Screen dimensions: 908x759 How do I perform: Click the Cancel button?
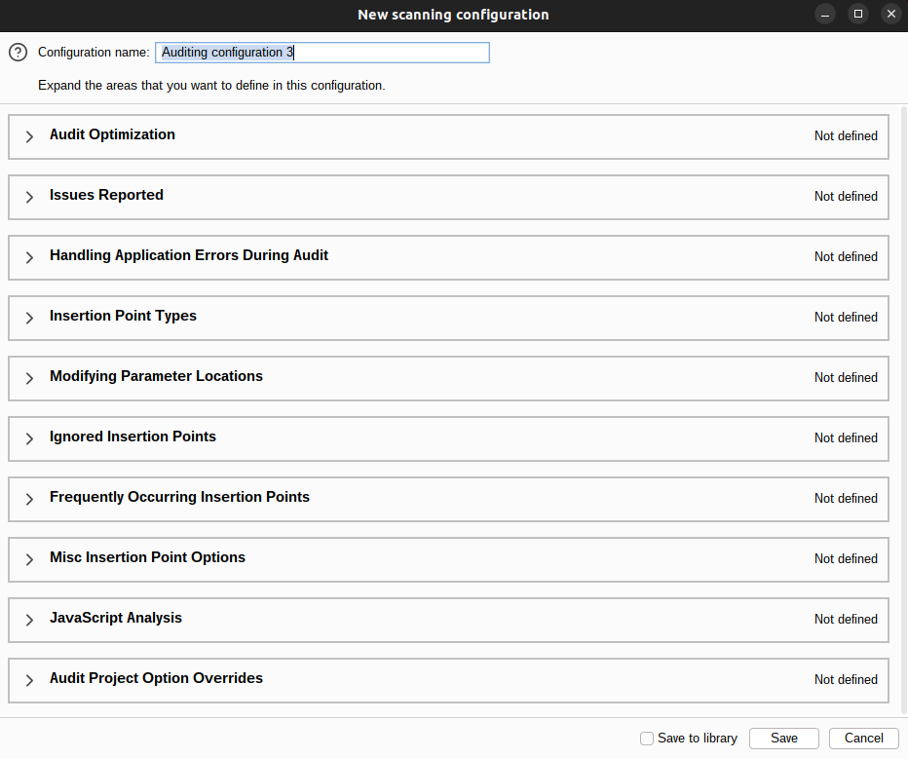pyautogui.click(x=863, y=739)
